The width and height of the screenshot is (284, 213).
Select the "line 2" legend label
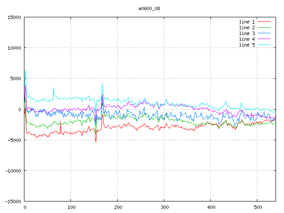tap(247, 28)
